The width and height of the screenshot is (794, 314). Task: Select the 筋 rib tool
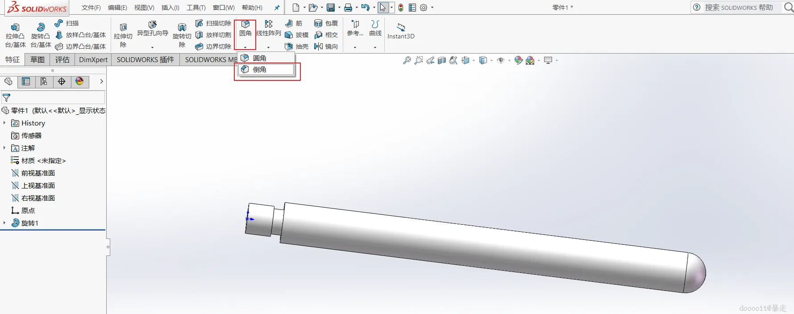pos(294,23)
